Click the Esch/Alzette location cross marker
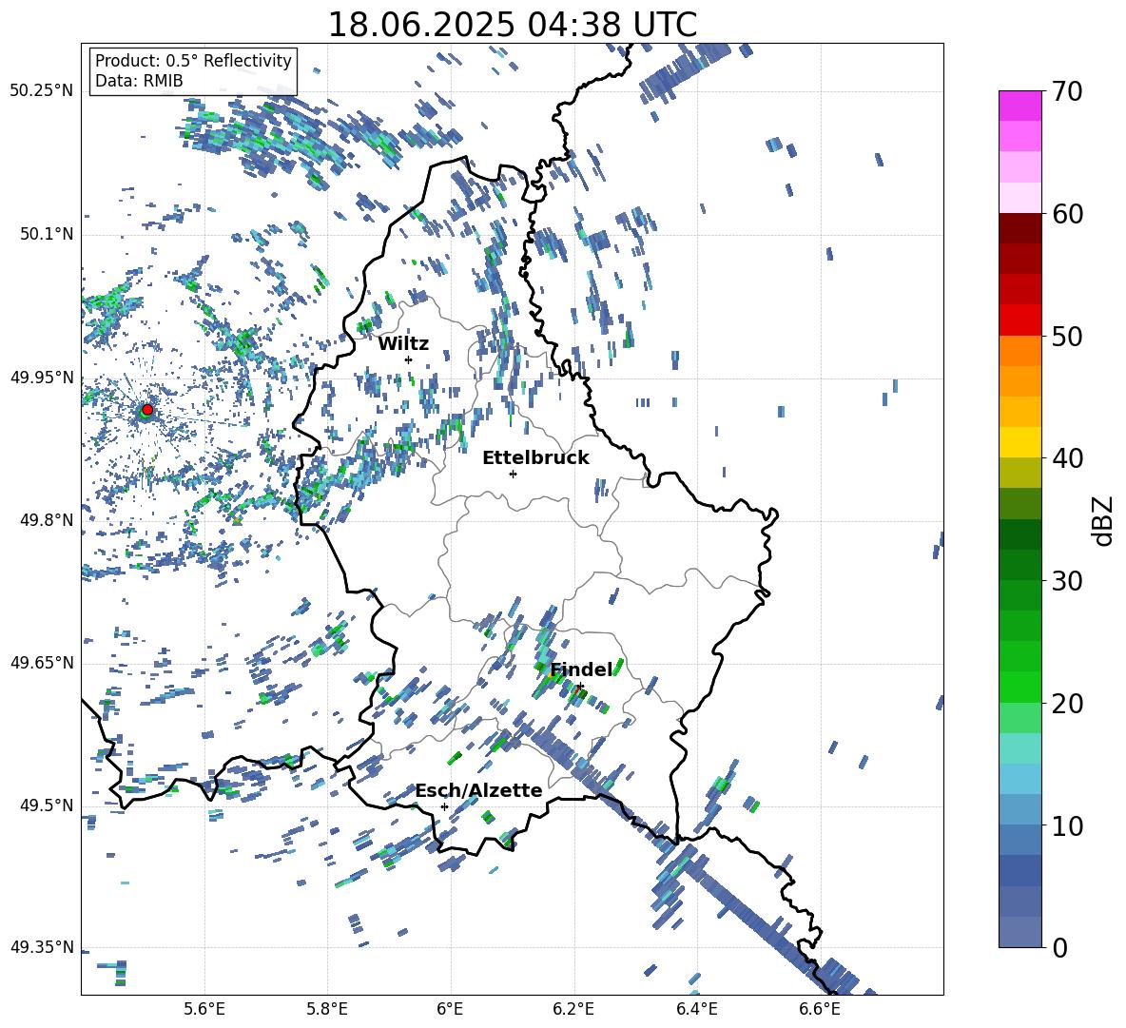This screenshot has height=1028, width=1126. [444, 806]
